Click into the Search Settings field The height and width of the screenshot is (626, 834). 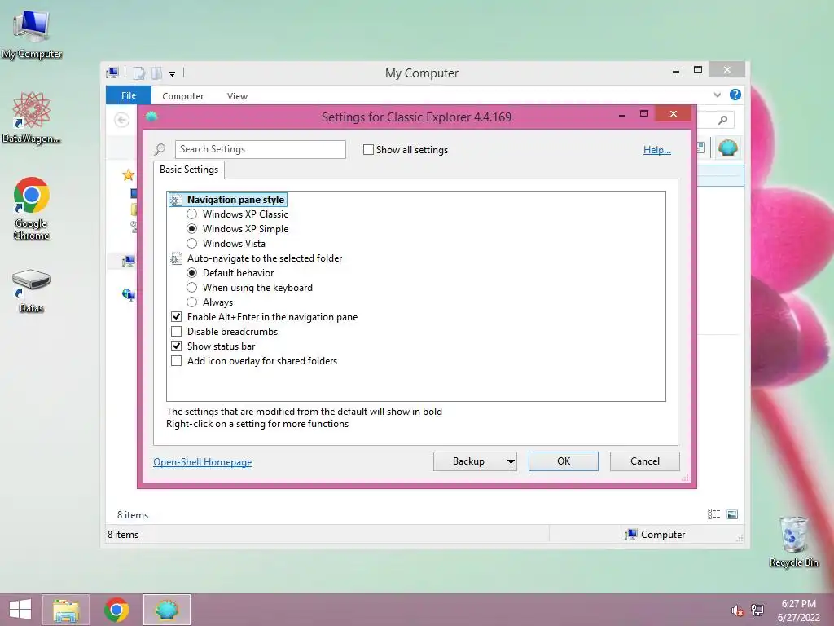(260, 150)
